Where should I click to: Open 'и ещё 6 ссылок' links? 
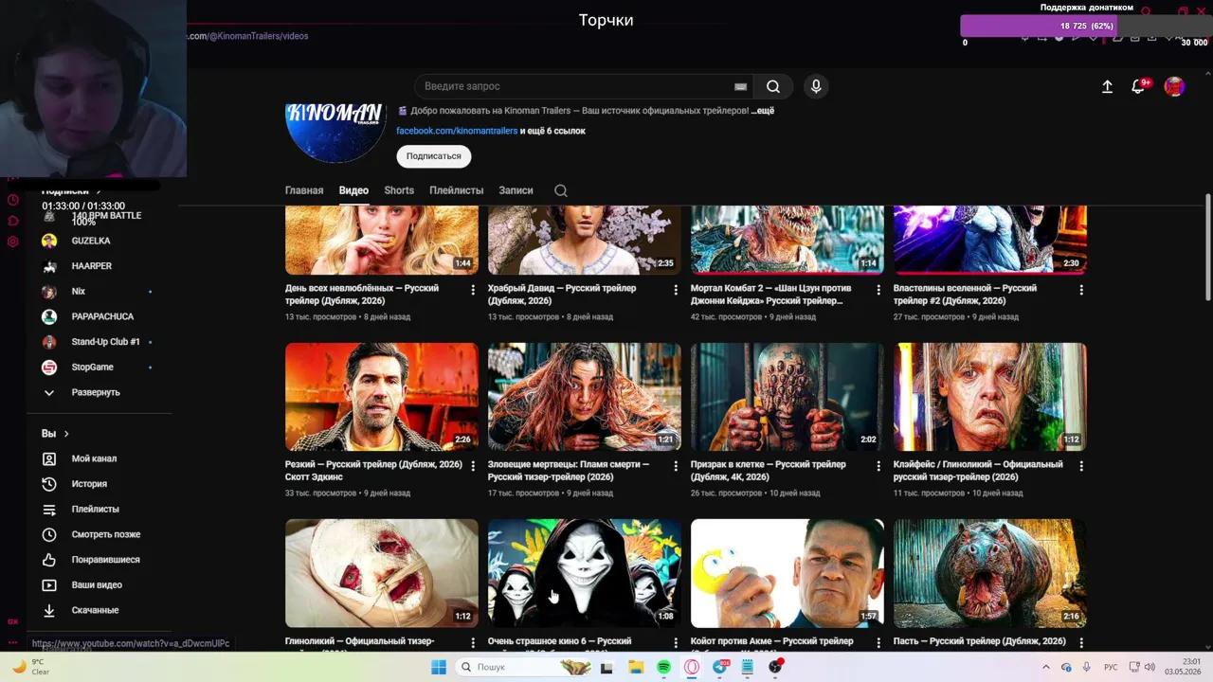pyautogui.click(x=552, y=131)
